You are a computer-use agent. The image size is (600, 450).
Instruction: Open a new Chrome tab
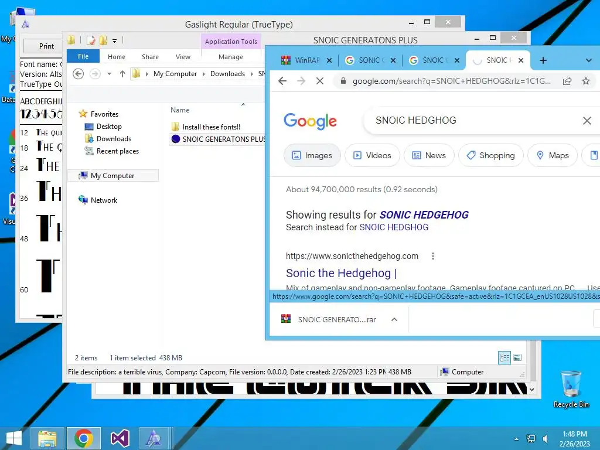543,60
